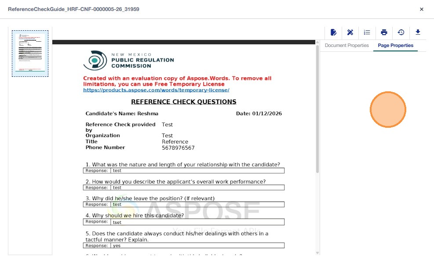434x263 pixels.
Task: Click the text Candidate's Name: Reshma
Action: (122, 114)
